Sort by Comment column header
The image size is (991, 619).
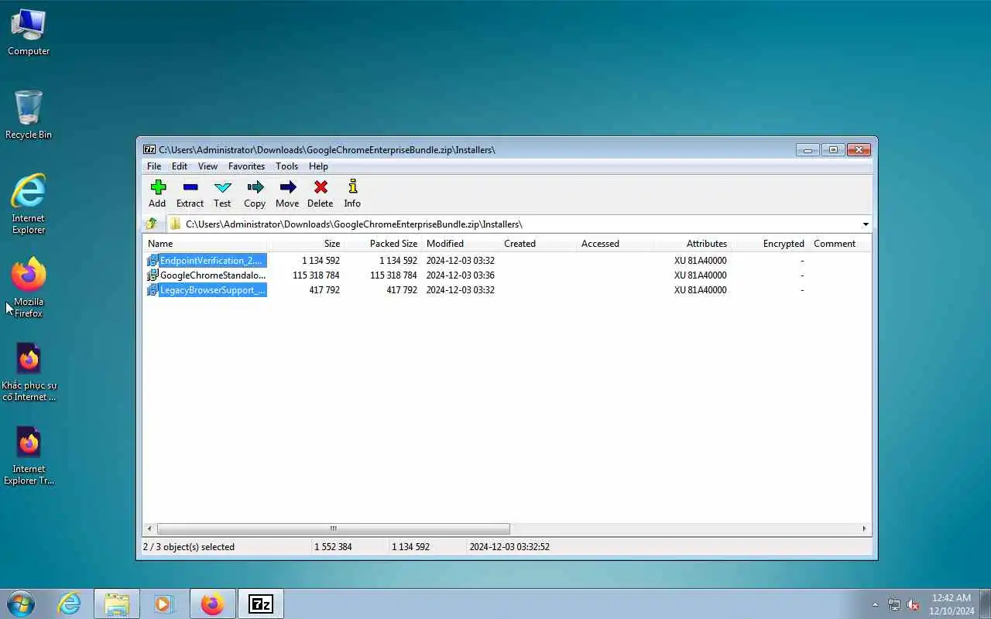click(840, 244)
